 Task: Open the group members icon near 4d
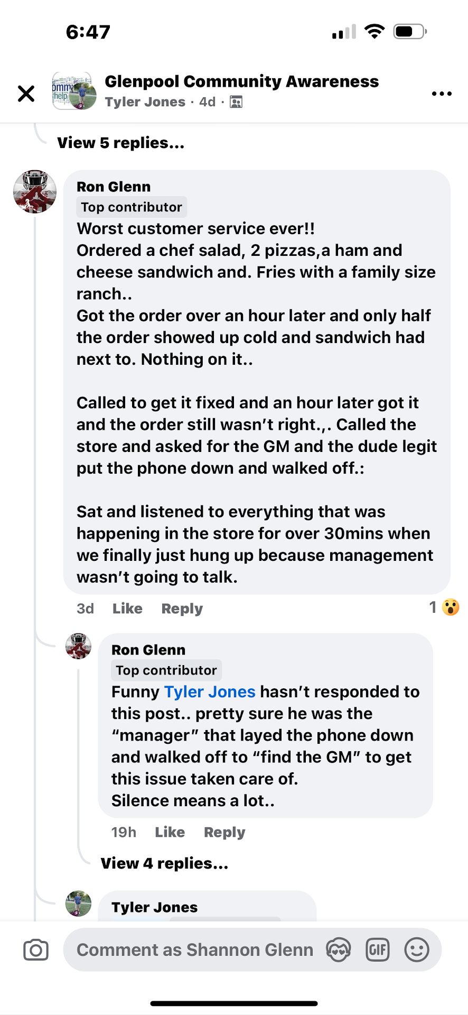pyautogui.click(x=236, y=102)
